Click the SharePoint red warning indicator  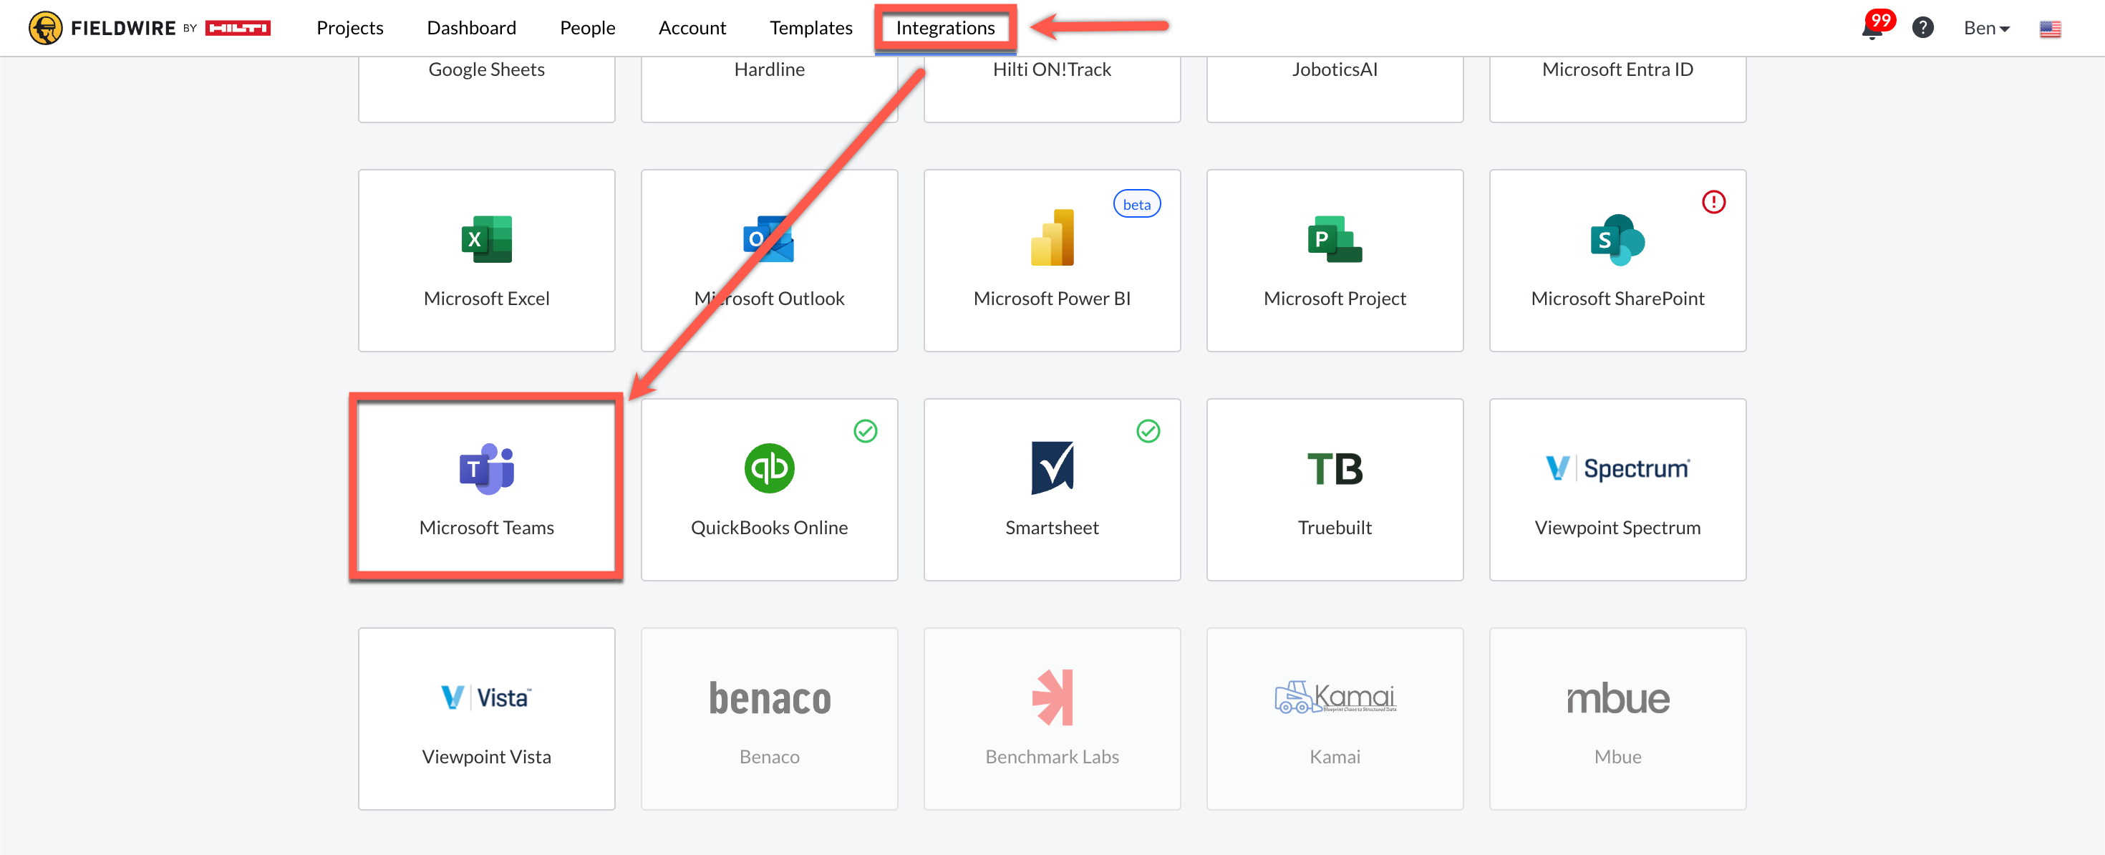click(1713, 202)
